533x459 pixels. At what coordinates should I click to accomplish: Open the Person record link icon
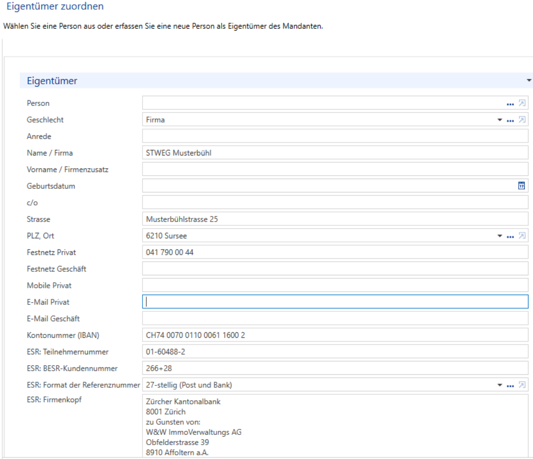pos(522,103)
